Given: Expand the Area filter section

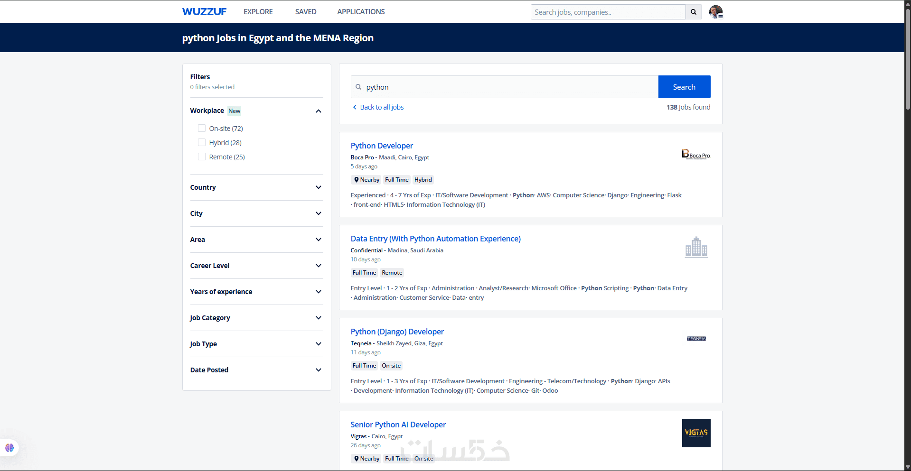Looking at the screenshot, I should pyautogui.click(x=256, y=240).
